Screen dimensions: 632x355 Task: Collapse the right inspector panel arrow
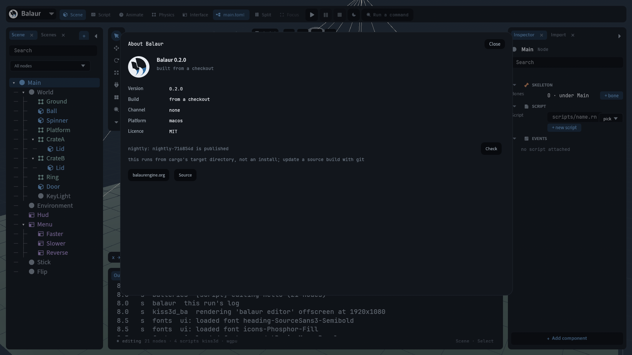point(619,36)
